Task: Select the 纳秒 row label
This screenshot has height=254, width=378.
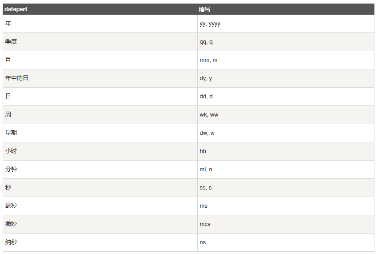Action: [x=11, y=242]
